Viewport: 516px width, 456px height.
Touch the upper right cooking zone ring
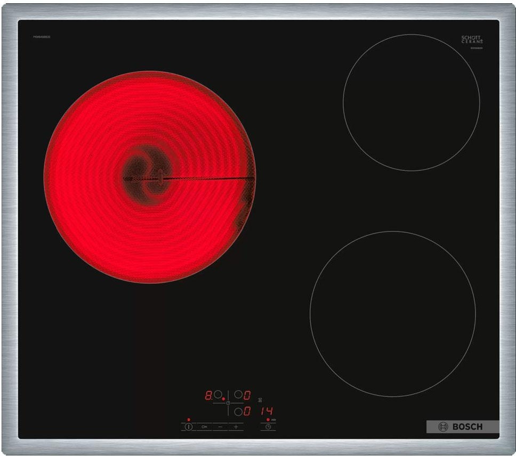pyautogui.click(x=412, y=102)
